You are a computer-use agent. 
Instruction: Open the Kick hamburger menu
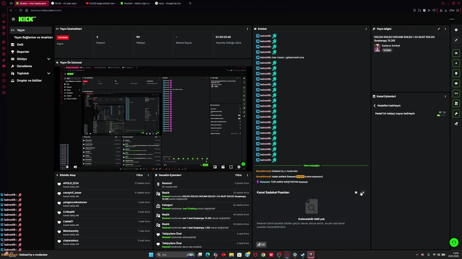[13, 19]
